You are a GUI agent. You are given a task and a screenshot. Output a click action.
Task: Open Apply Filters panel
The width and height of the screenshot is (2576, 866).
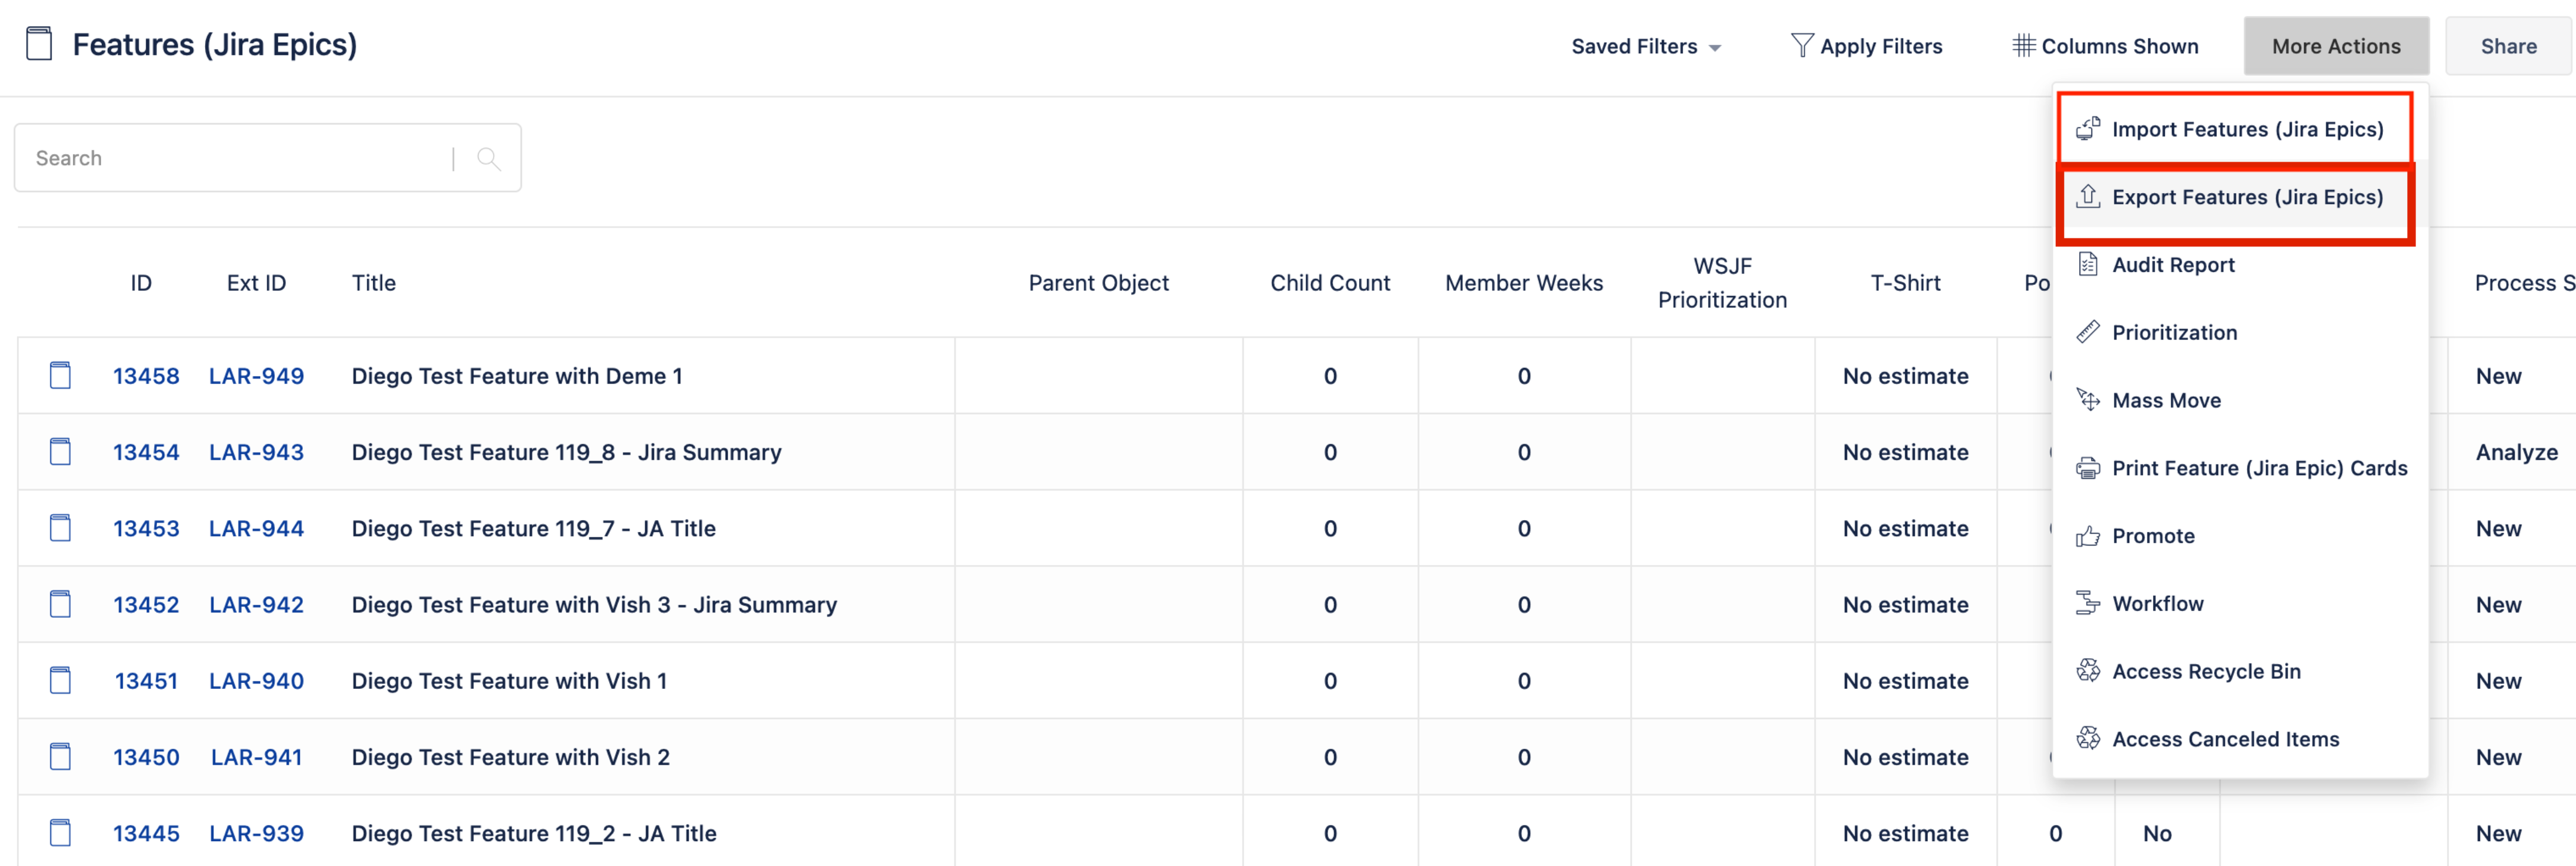click(1866, 46)
